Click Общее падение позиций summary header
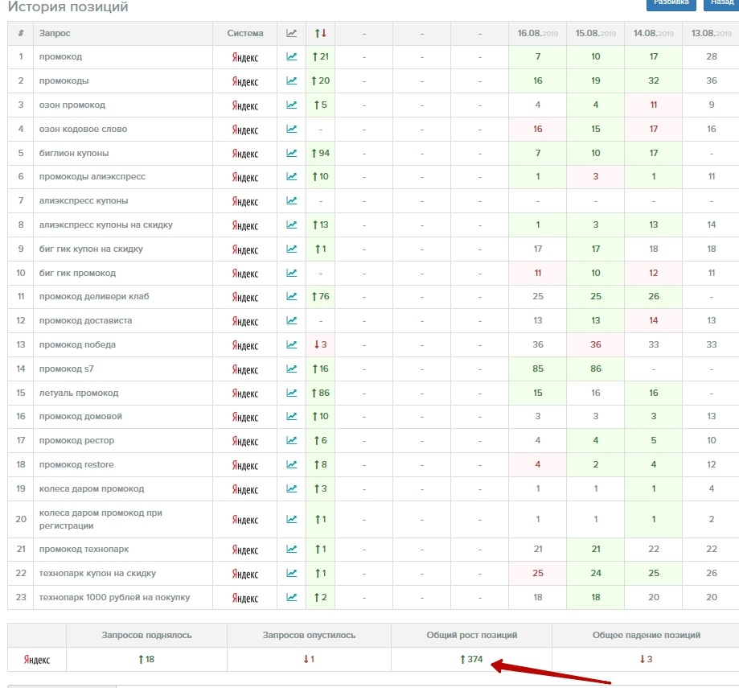Image resolution: width=739 pixels, height=688 pixels. (x=647, y=635)
